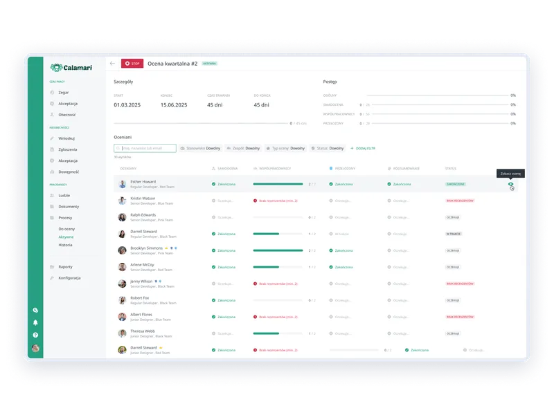Open Konfiguracja settings in sidebar
Screen dimensions: 554x415
(69, 277)
